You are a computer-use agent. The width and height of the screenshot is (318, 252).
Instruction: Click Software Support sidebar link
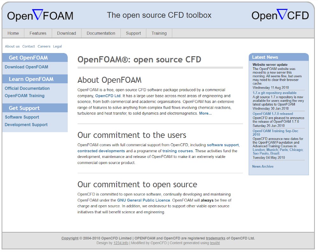[22, 117]
